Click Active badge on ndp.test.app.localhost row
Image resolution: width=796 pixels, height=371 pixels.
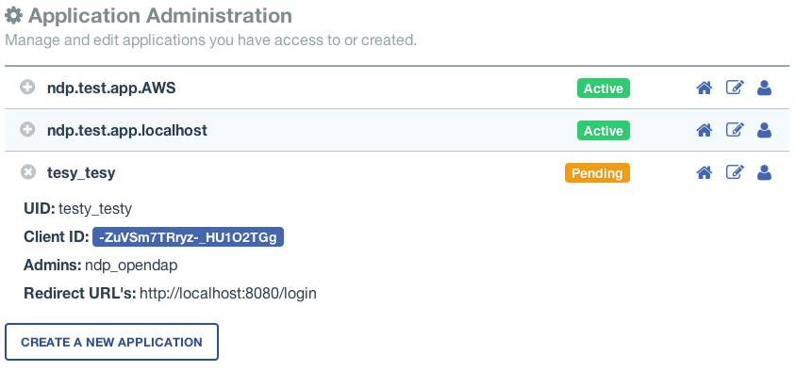tap(603, 131)
